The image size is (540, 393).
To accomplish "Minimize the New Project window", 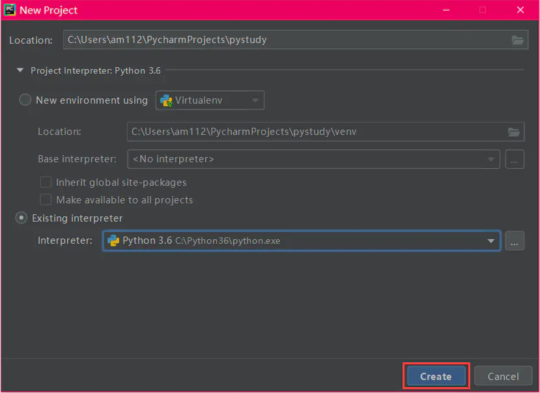I will pos(446,10).
